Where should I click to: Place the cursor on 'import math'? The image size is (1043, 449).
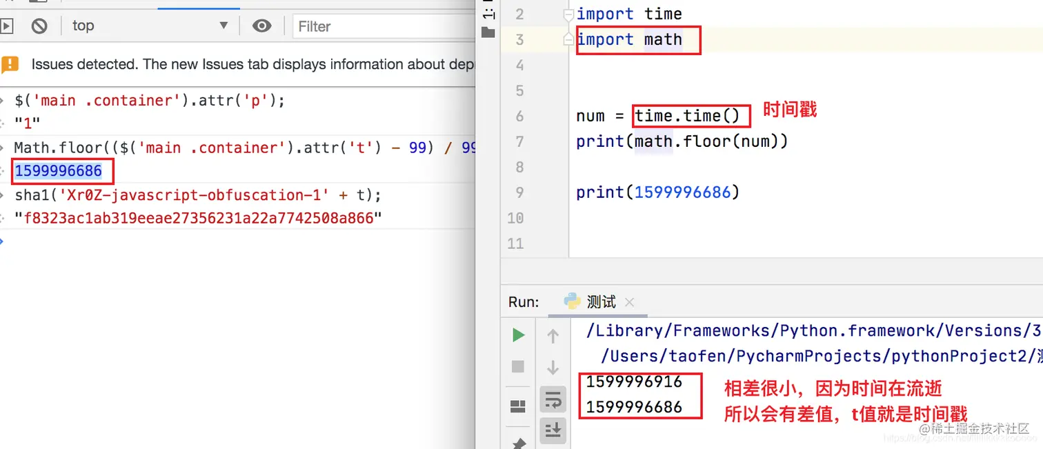[629, 40]
